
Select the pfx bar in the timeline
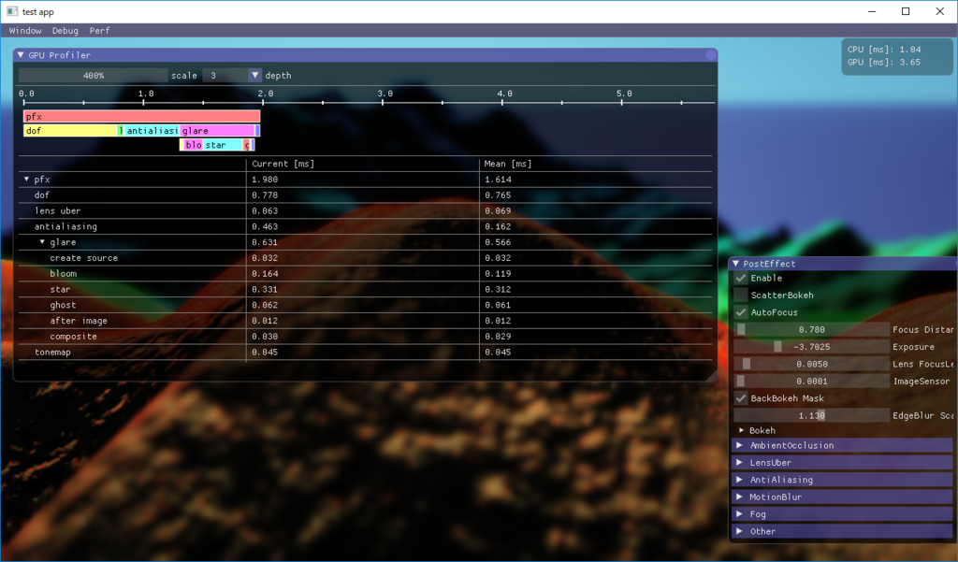(142, 116)
